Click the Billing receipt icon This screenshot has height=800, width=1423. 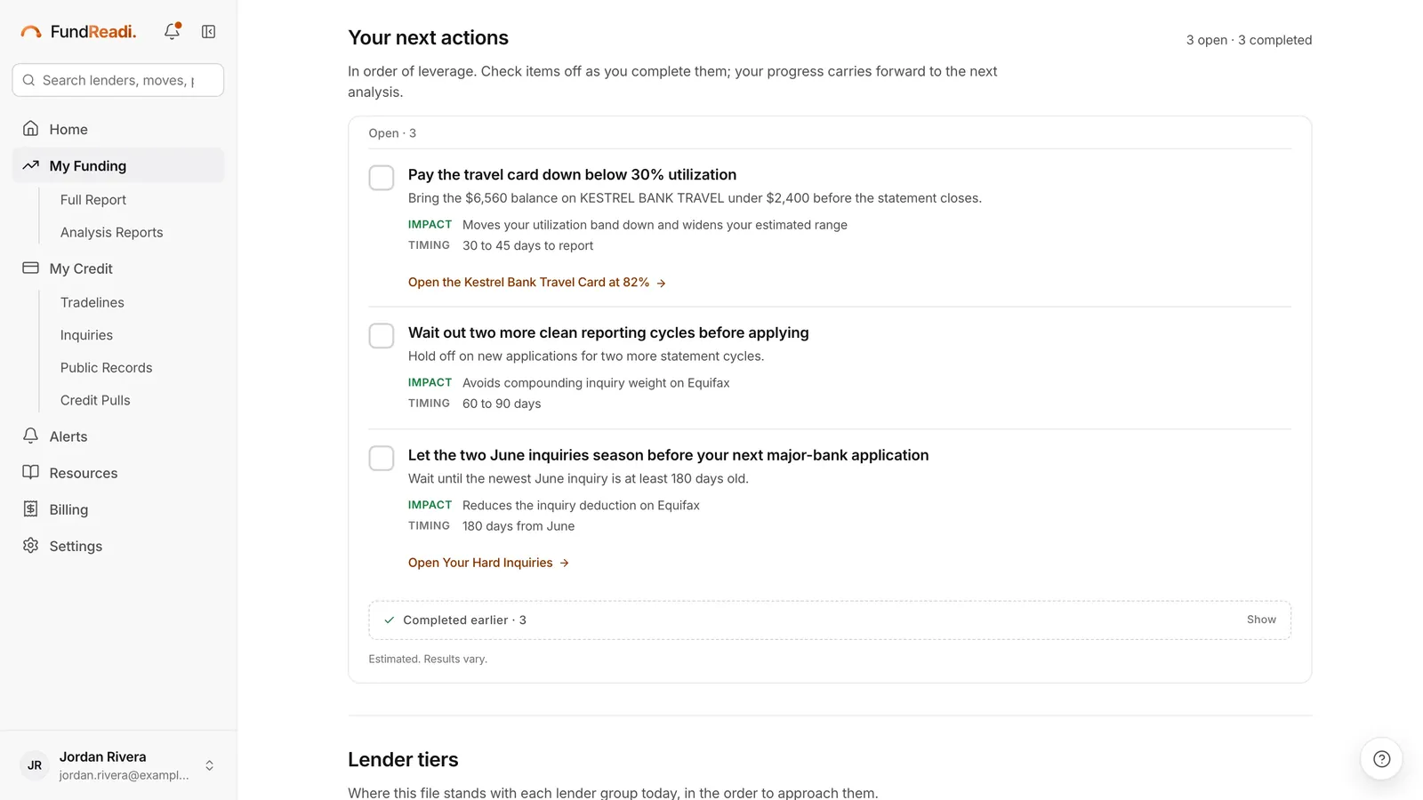point(30,508)
